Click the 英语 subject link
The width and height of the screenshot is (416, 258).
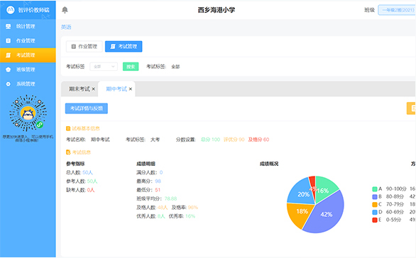coord(66,27)
